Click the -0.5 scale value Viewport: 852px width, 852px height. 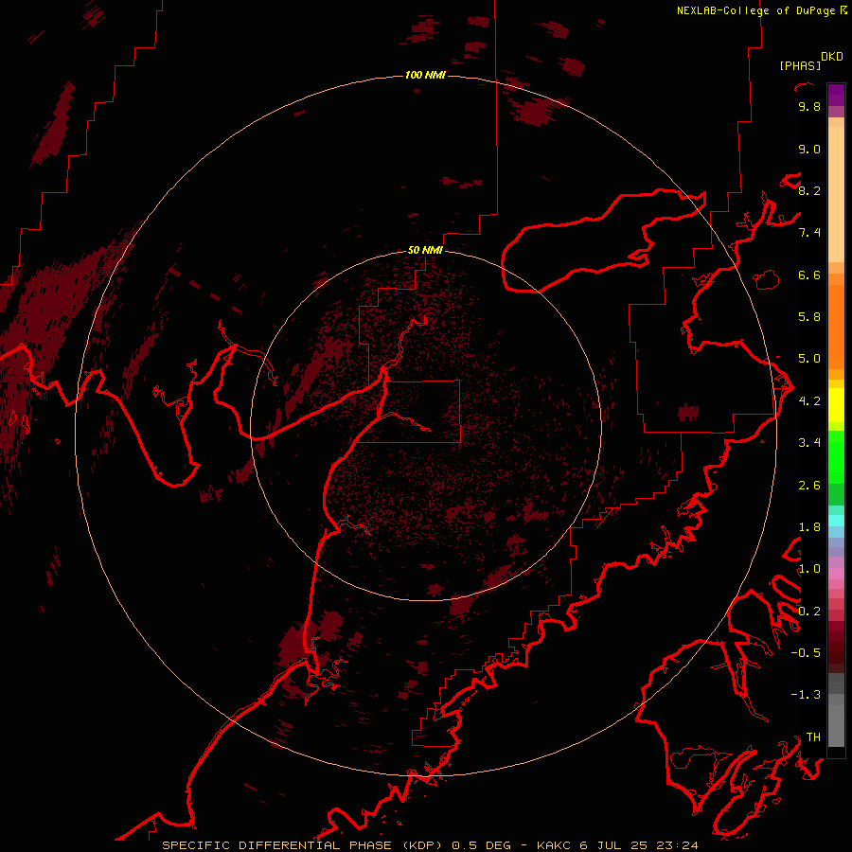point(806,652)
